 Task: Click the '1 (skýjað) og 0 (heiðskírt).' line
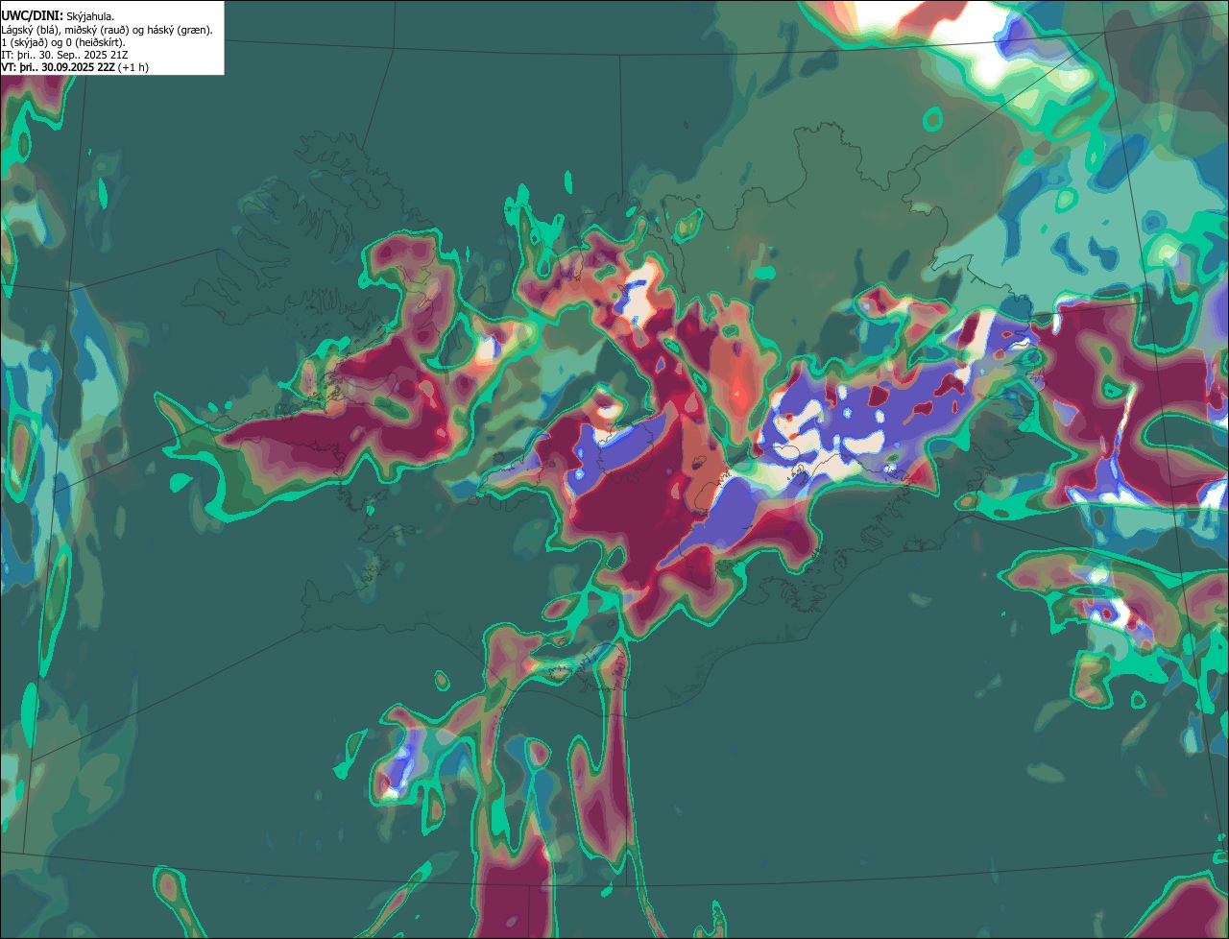coord(63,42)
